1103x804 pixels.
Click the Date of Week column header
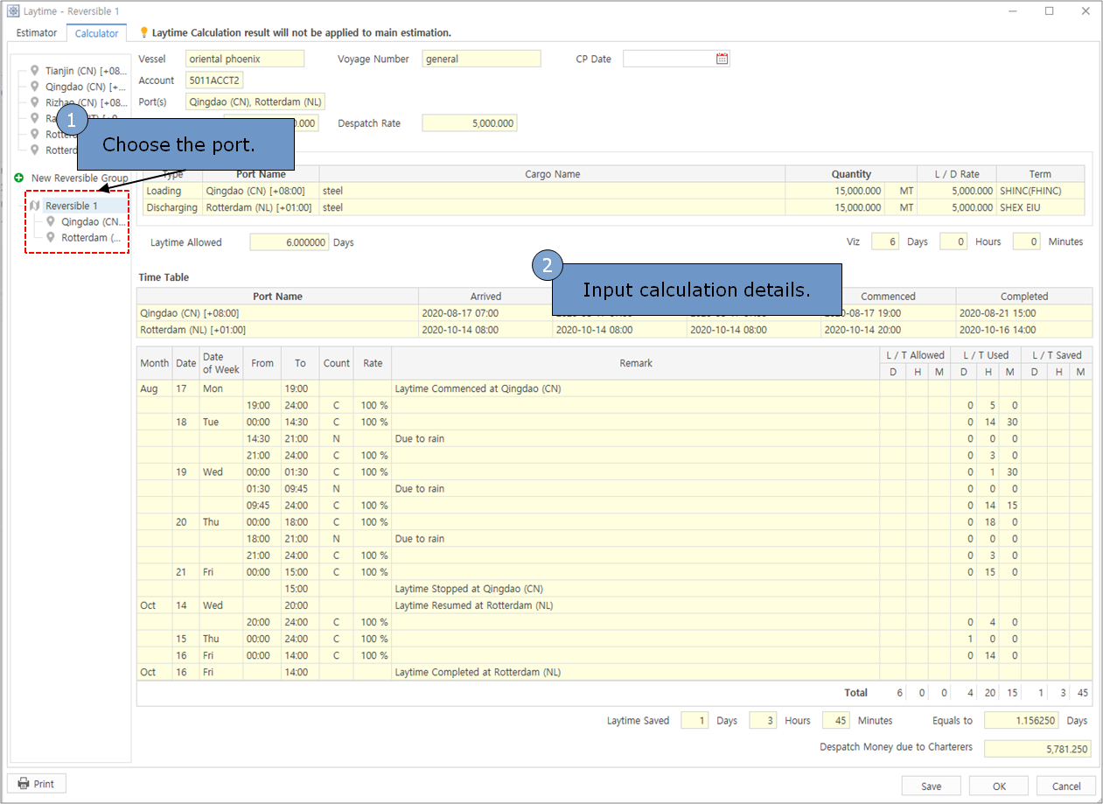click(x=220, y=363)
